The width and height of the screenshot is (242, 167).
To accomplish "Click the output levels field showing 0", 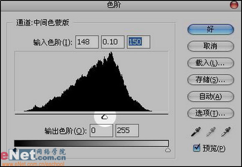I will (x=101, y=131).
